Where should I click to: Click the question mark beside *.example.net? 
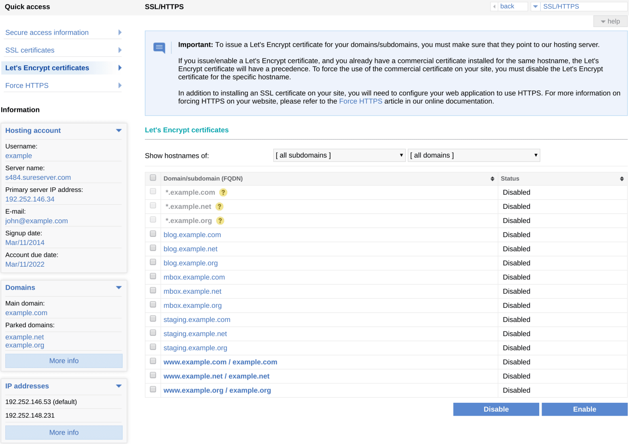pyautogui.click(x=219, y=207)
